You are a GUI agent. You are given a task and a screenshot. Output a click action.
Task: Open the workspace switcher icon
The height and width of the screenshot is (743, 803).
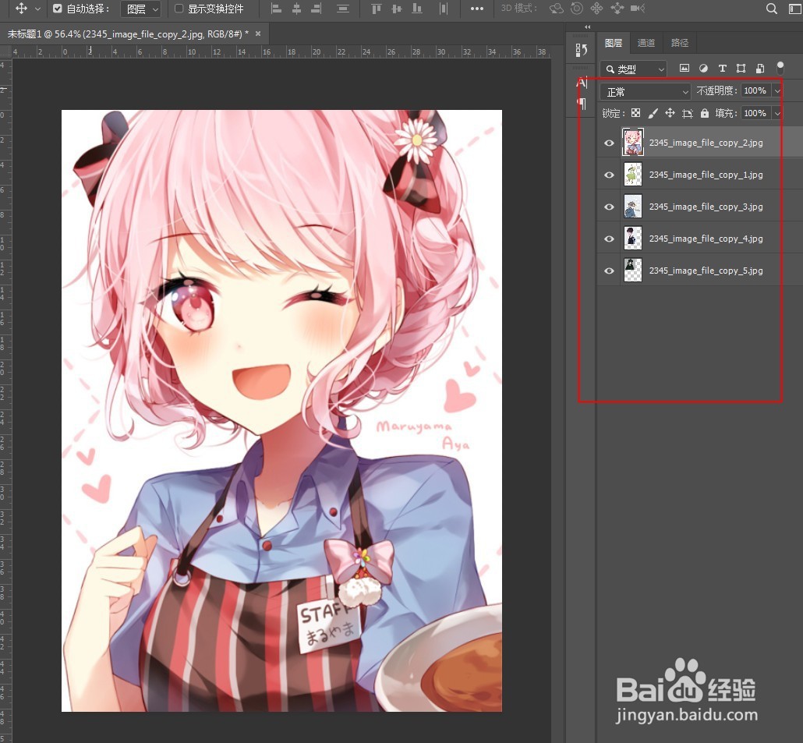click(794, 9)
